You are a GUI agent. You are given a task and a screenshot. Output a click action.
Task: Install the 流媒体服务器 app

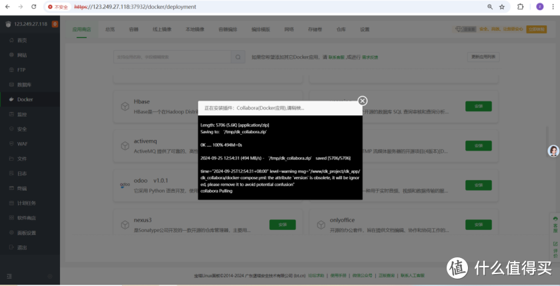tap(479, 146)
